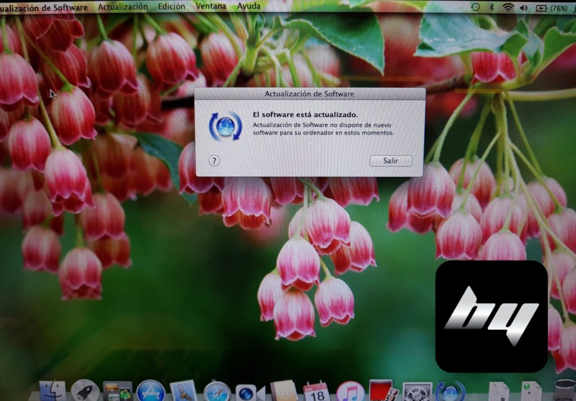The width and height of the screenshot is (576, 401).
Task: Open help with the question mark button
Action: pos(214,161)
